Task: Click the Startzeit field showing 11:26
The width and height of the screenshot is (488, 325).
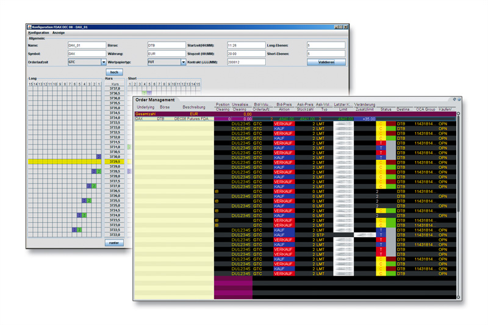Action: [245, 45]
